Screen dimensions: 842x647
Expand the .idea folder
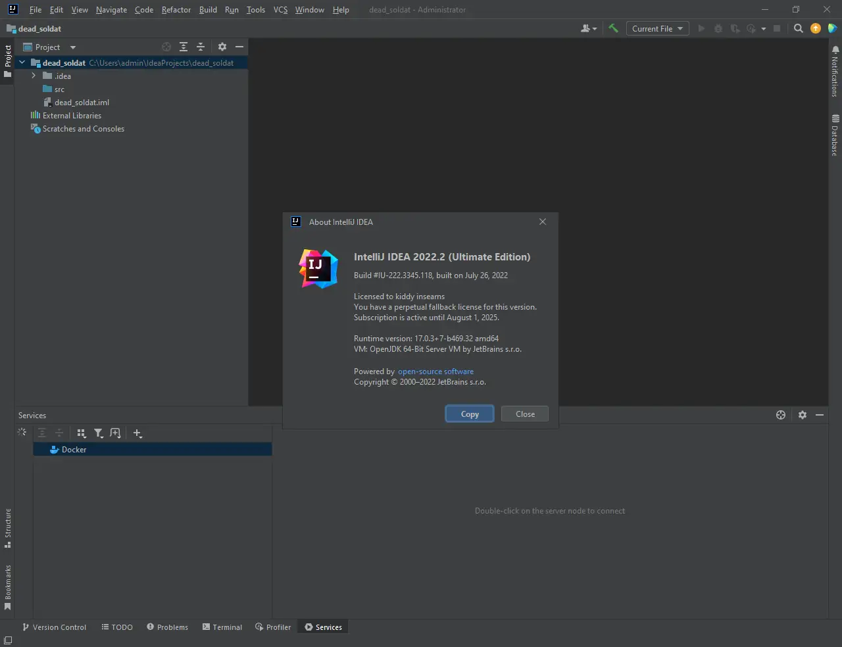pos(34,76)
